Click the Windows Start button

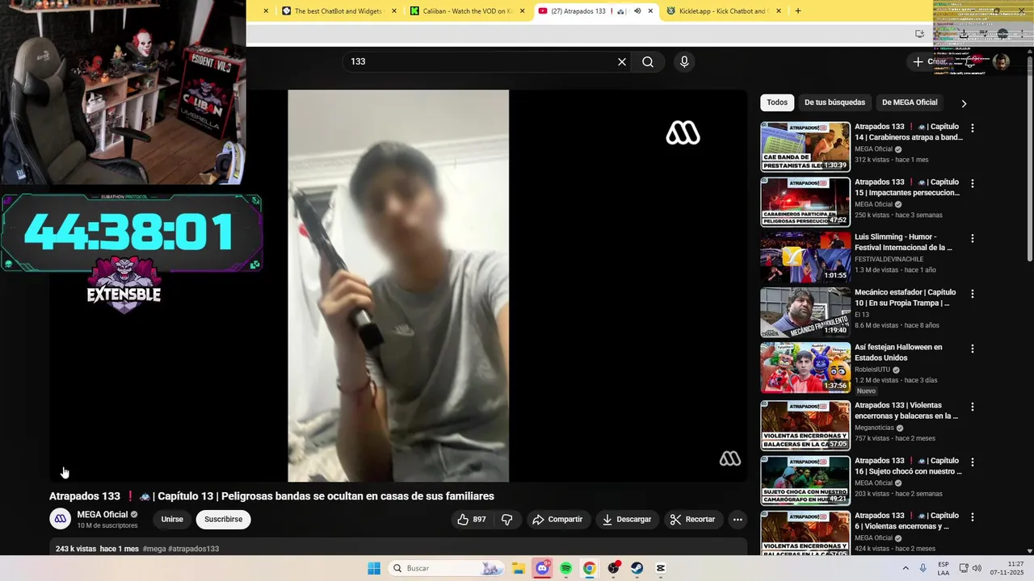(x=374, y=568)
